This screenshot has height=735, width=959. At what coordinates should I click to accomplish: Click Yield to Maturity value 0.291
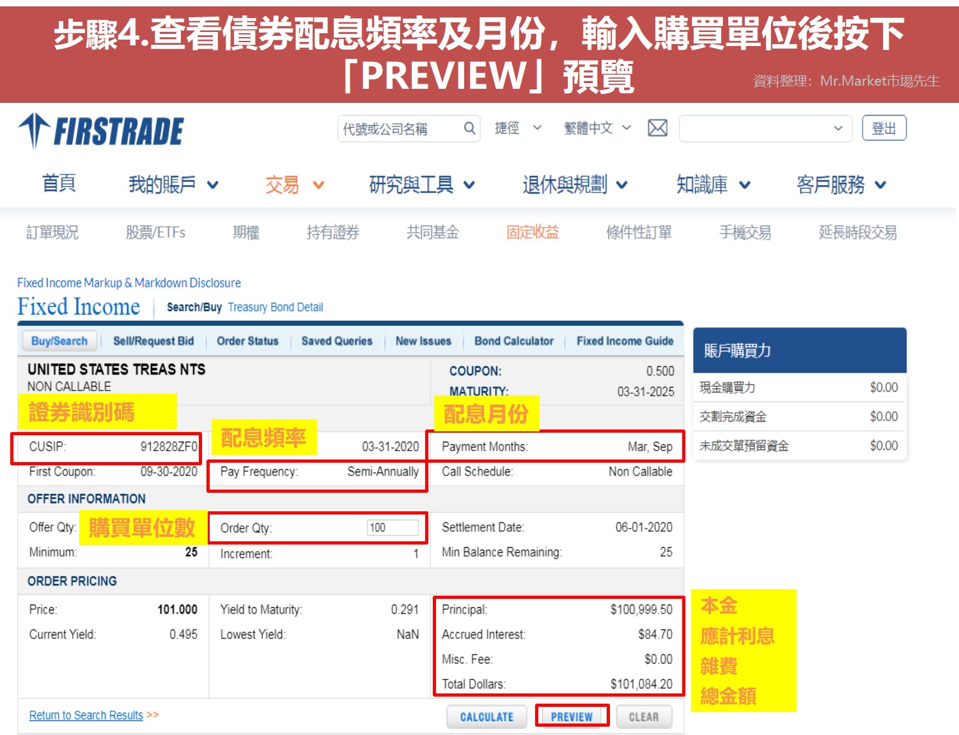coord(405,610)
